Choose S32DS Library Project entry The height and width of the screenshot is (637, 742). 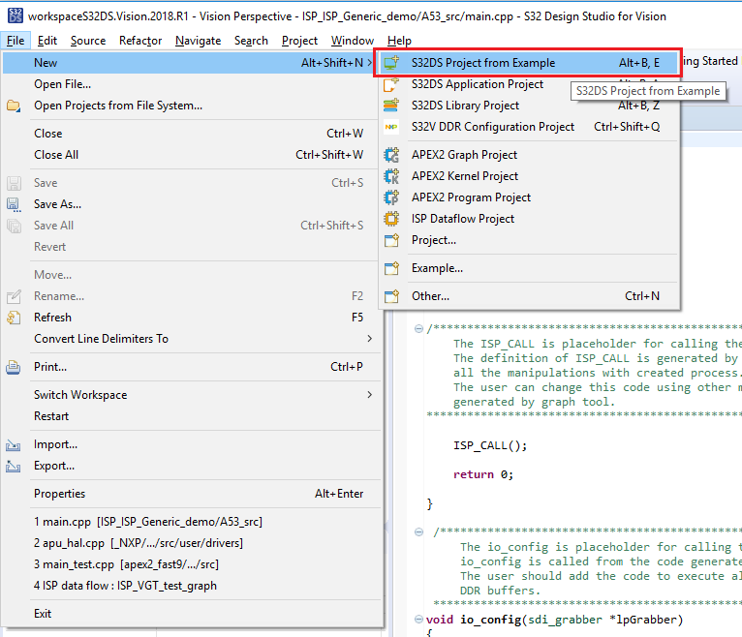[x=529, y=105]
